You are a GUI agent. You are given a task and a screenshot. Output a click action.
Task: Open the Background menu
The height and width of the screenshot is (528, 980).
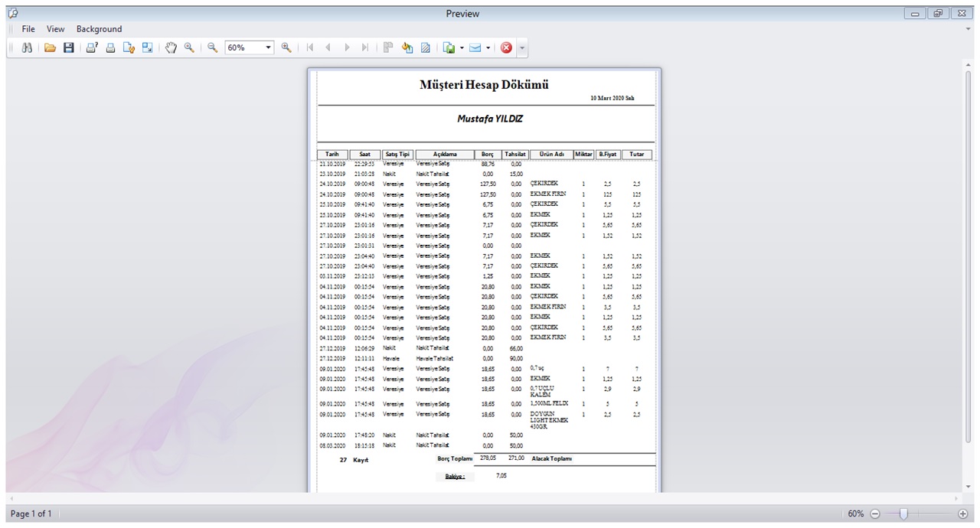[99, 29]
